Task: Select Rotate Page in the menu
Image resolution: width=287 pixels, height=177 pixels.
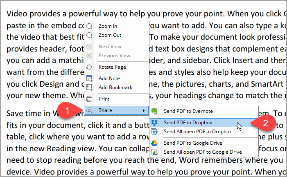Action: point(116,67)
